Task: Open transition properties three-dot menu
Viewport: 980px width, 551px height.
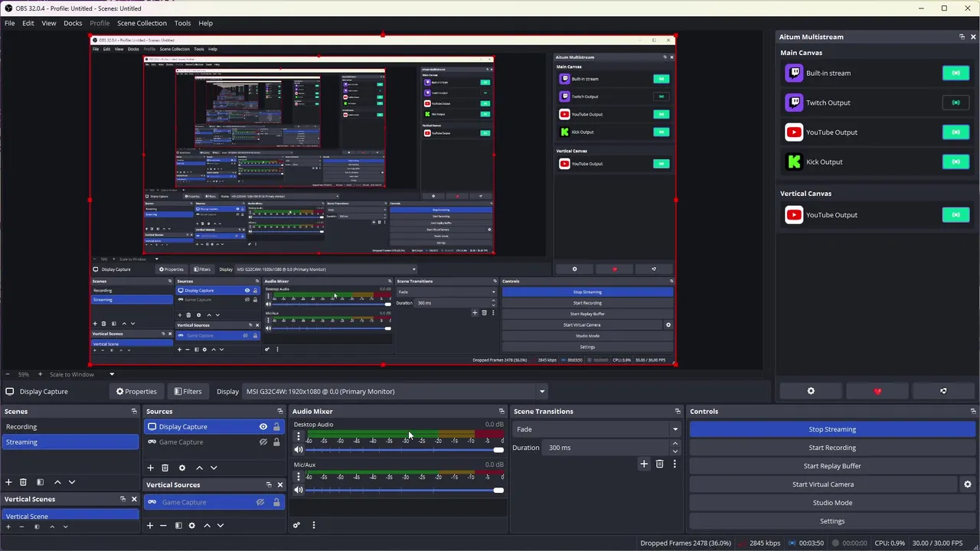Action: [x=675, y=464]
